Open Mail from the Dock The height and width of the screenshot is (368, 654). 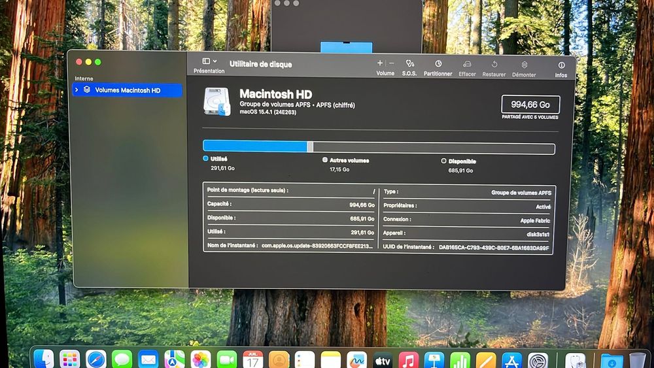pos(148,360)
